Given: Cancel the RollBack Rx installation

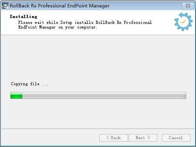Looking at the screenshot, I should 176,138.
